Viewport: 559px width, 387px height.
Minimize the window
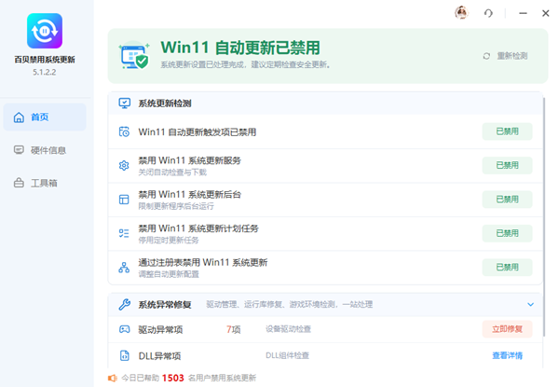523,13
